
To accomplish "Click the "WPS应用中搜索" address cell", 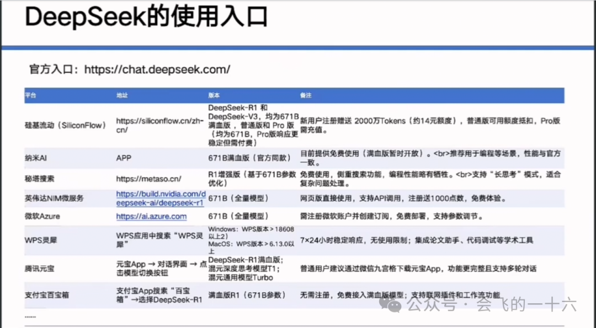I will click(159, 240).
